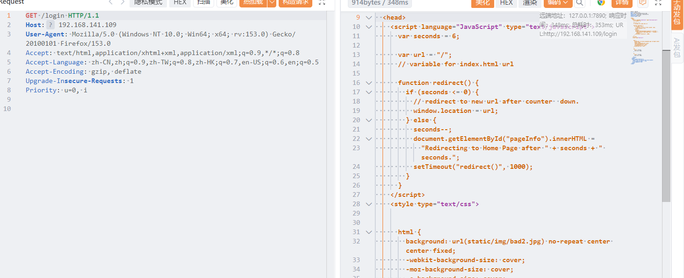Toggle HEX view in the response pane
Viewport: 684px width, 278px height.
506,2
